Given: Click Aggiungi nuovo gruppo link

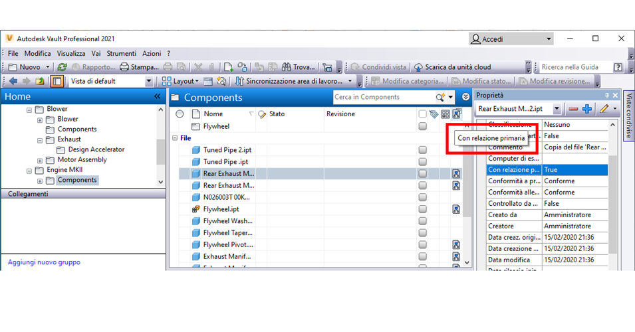Looking at the screenshot, I should [44, 262].
